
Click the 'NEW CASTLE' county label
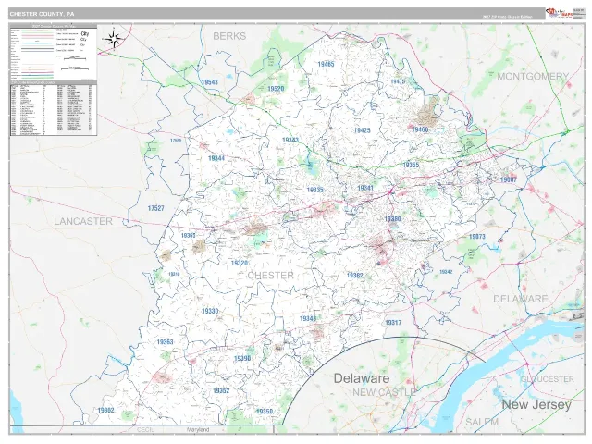385,392
